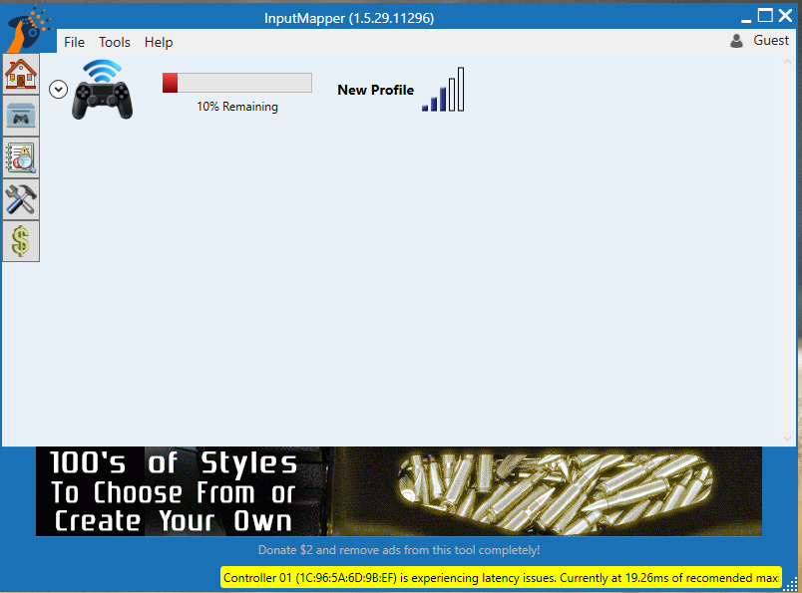Maximize the InputMapper window
The height and width of the screenshot is (593, 802).
point(765,15)
